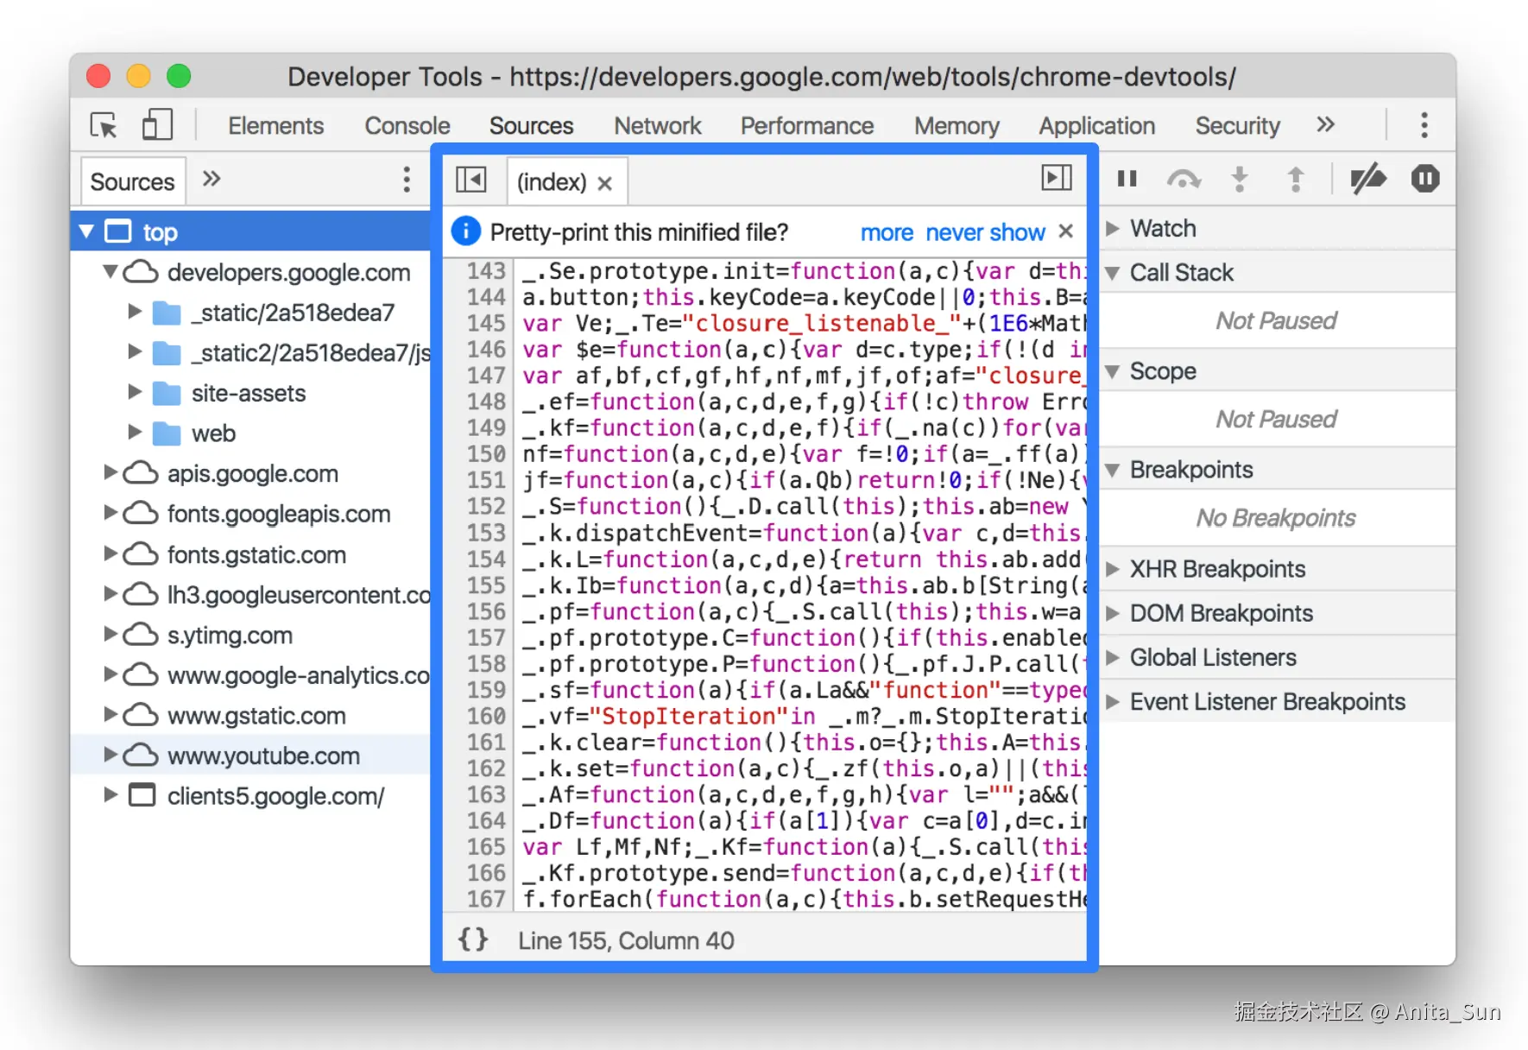Screen dimensions: 1528x1050
Task: Expand the www.gstatic.com domain
Action: [x=110, y=715]
